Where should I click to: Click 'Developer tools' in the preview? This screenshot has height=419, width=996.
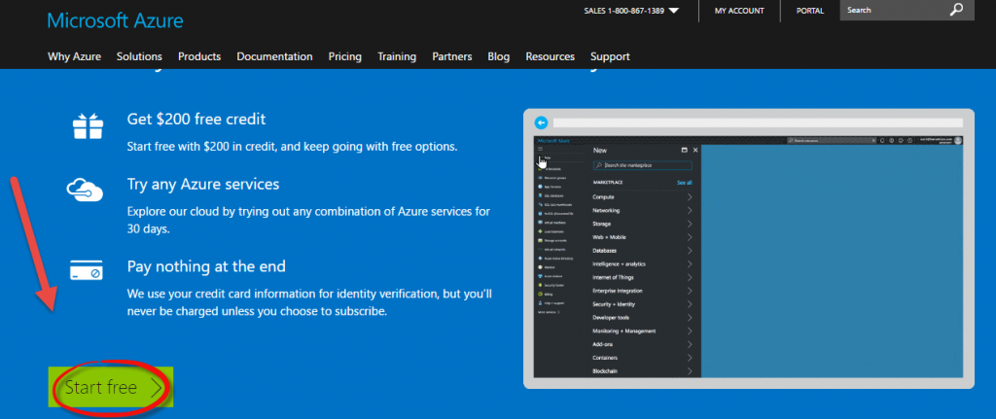611,318
